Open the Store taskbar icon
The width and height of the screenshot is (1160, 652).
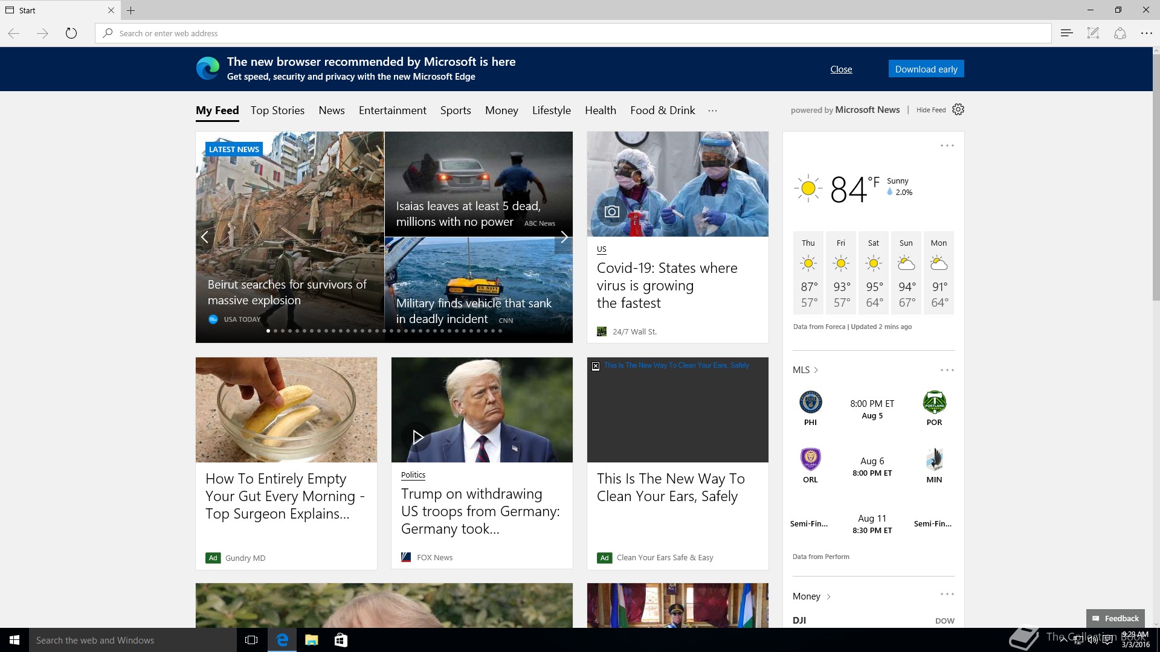(x=341, y=640)
